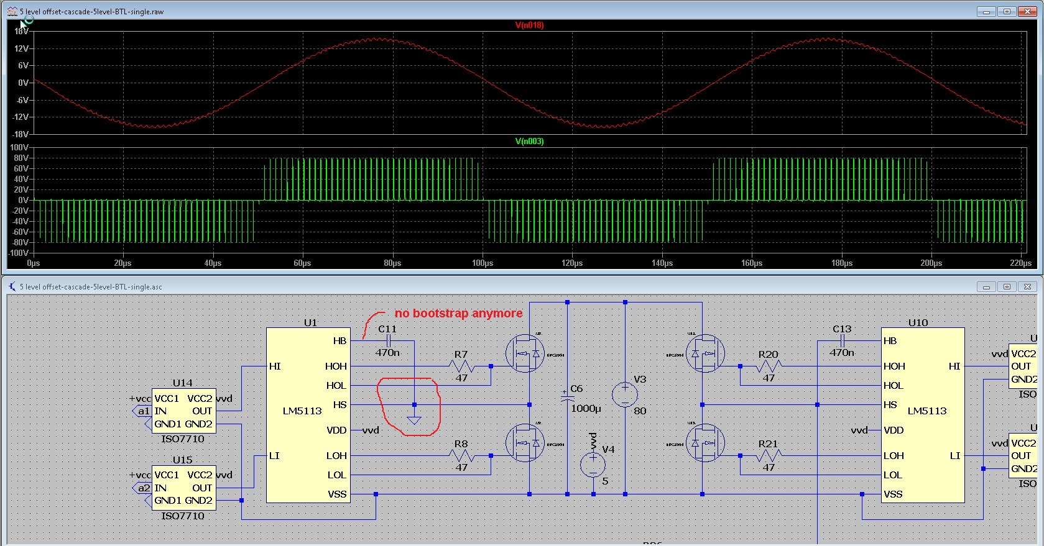1044x546 pixels.
Task: Maximize the waveform .raw window
Action: [1007, 11]
